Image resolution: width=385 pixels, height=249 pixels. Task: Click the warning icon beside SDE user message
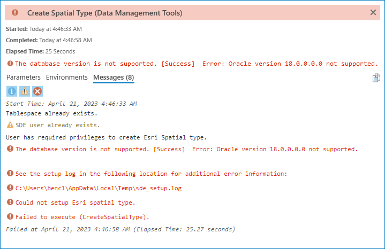[x=10, y=125]
